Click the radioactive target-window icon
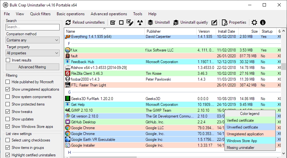The image size is (287, 158). pyautogui.click(x=140, y=22)
